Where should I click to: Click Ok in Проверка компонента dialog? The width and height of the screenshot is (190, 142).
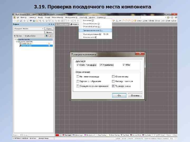pos(119,95)
